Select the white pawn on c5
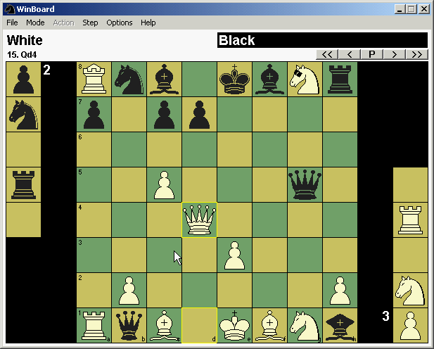The height and width of the screenshot is (349, 434). (x=164, y=185)
